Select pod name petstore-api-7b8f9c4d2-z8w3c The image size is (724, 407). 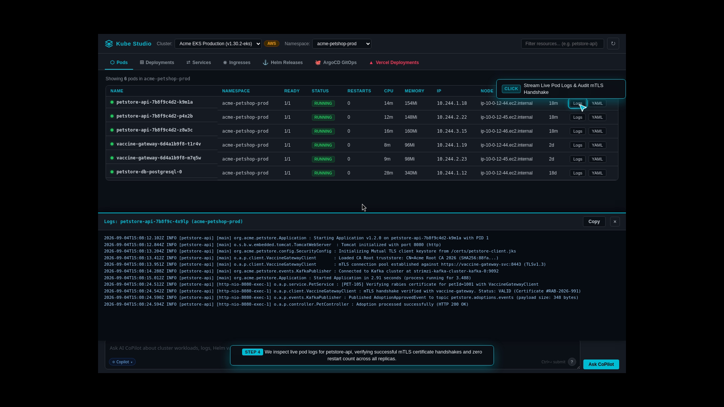pos(155,130)
